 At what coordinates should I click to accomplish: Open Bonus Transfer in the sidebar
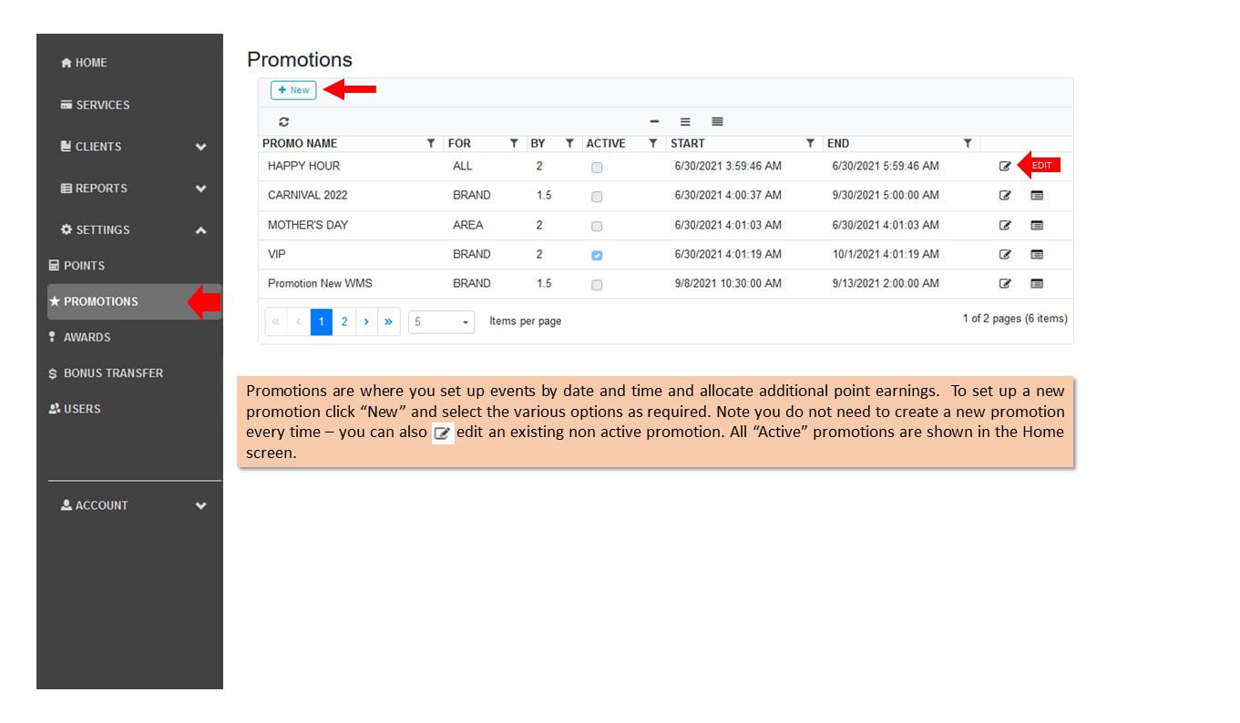106,373
